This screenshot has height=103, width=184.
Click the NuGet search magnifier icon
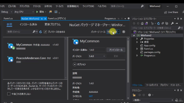34,32
